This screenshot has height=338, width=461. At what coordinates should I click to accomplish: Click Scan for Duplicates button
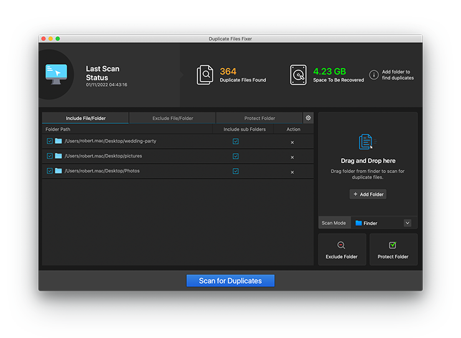(x=230, y=281)
